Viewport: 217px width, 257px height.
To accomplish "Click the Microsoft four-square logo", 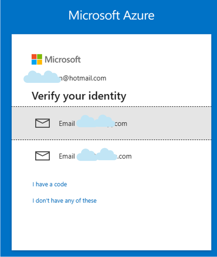I will point(37,59).
